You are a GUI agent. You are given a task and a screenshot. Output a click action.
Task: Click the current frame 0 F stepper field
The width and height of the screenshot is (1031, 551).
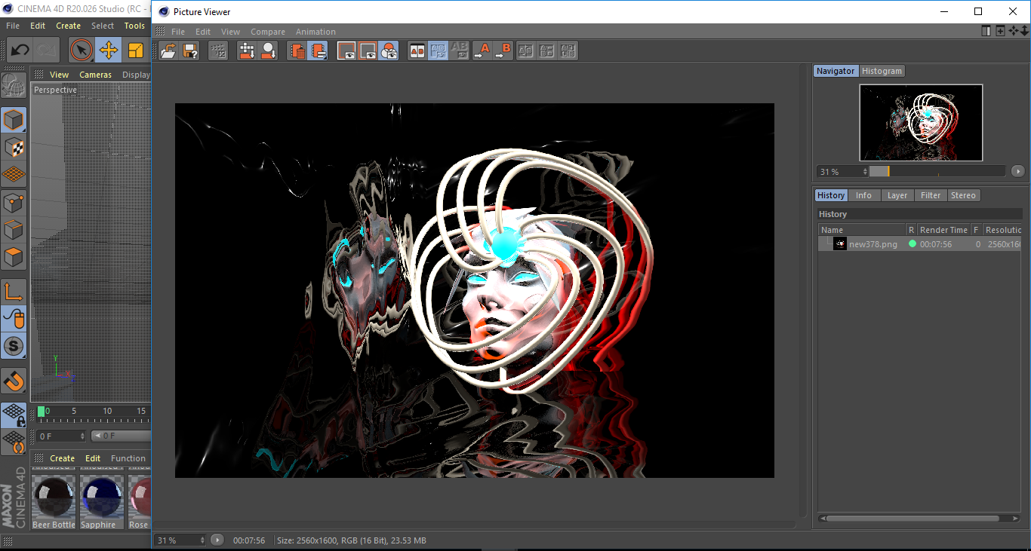(61, 436)
